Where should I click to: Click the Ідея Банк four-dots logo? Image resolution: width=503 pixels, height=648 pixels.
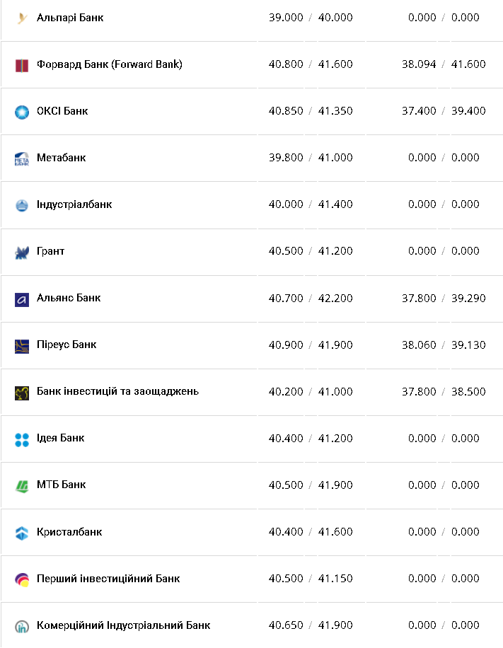(22, 439)
